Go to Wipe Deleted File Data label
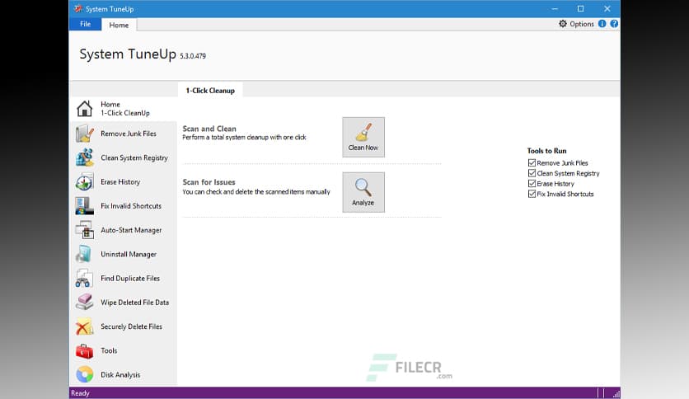The width and height of the screenshot is (689, 399). pos(135,303)
